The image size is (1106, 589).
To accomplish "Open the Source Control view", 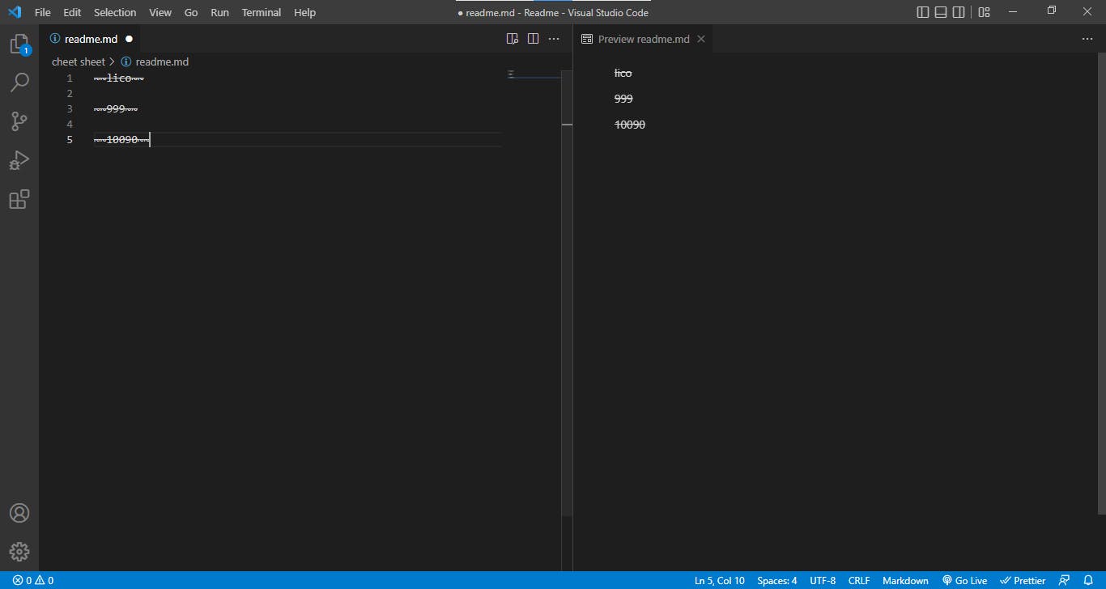I will [x=19, y=121].
